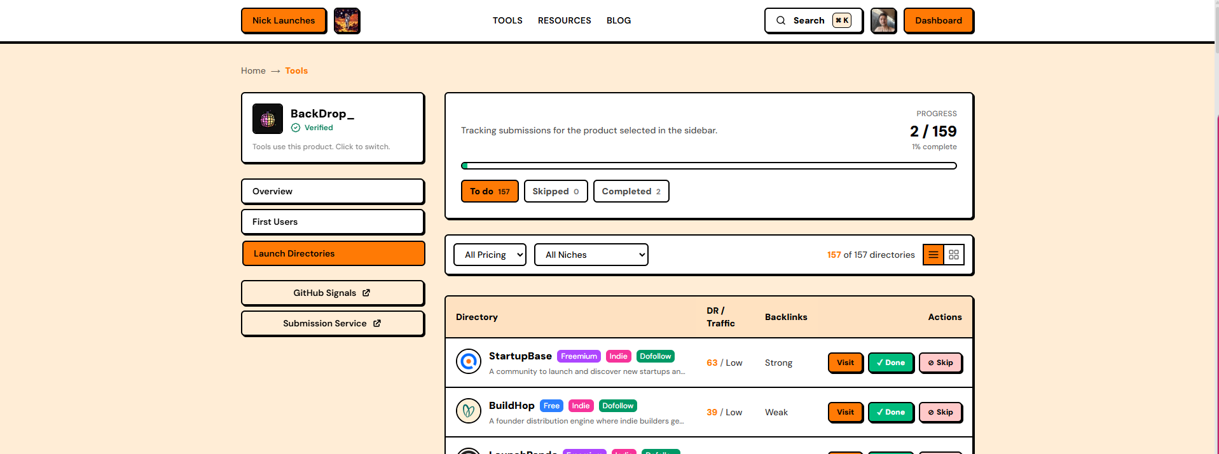The image size is (1219, 454).
Task: Click the 63 / Low DR value
Action: tap(724, 363)
